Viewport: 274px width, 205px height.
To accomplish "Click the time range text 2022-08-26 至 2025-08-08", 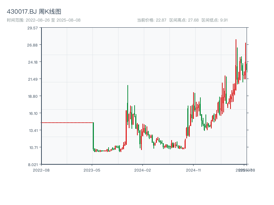I will tap(53, 20).
